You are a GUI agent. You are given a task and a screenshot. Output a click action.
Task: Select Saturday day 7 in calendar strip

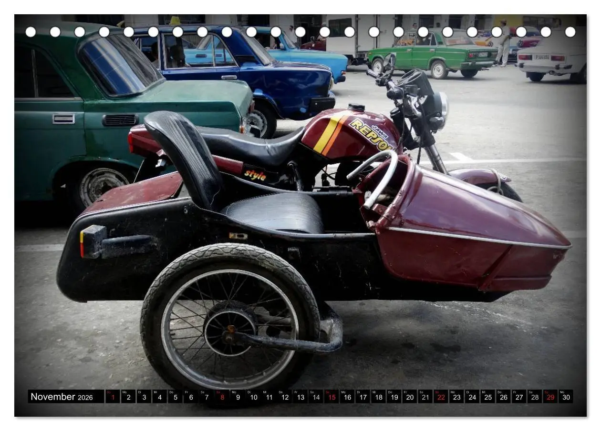tap(207, 396)
